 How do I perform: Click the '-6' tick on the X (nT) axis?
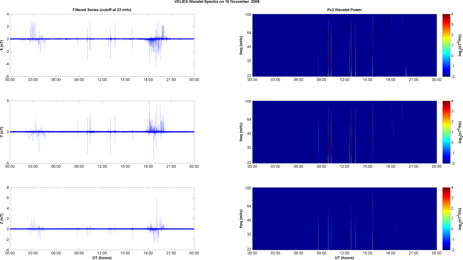7,77
